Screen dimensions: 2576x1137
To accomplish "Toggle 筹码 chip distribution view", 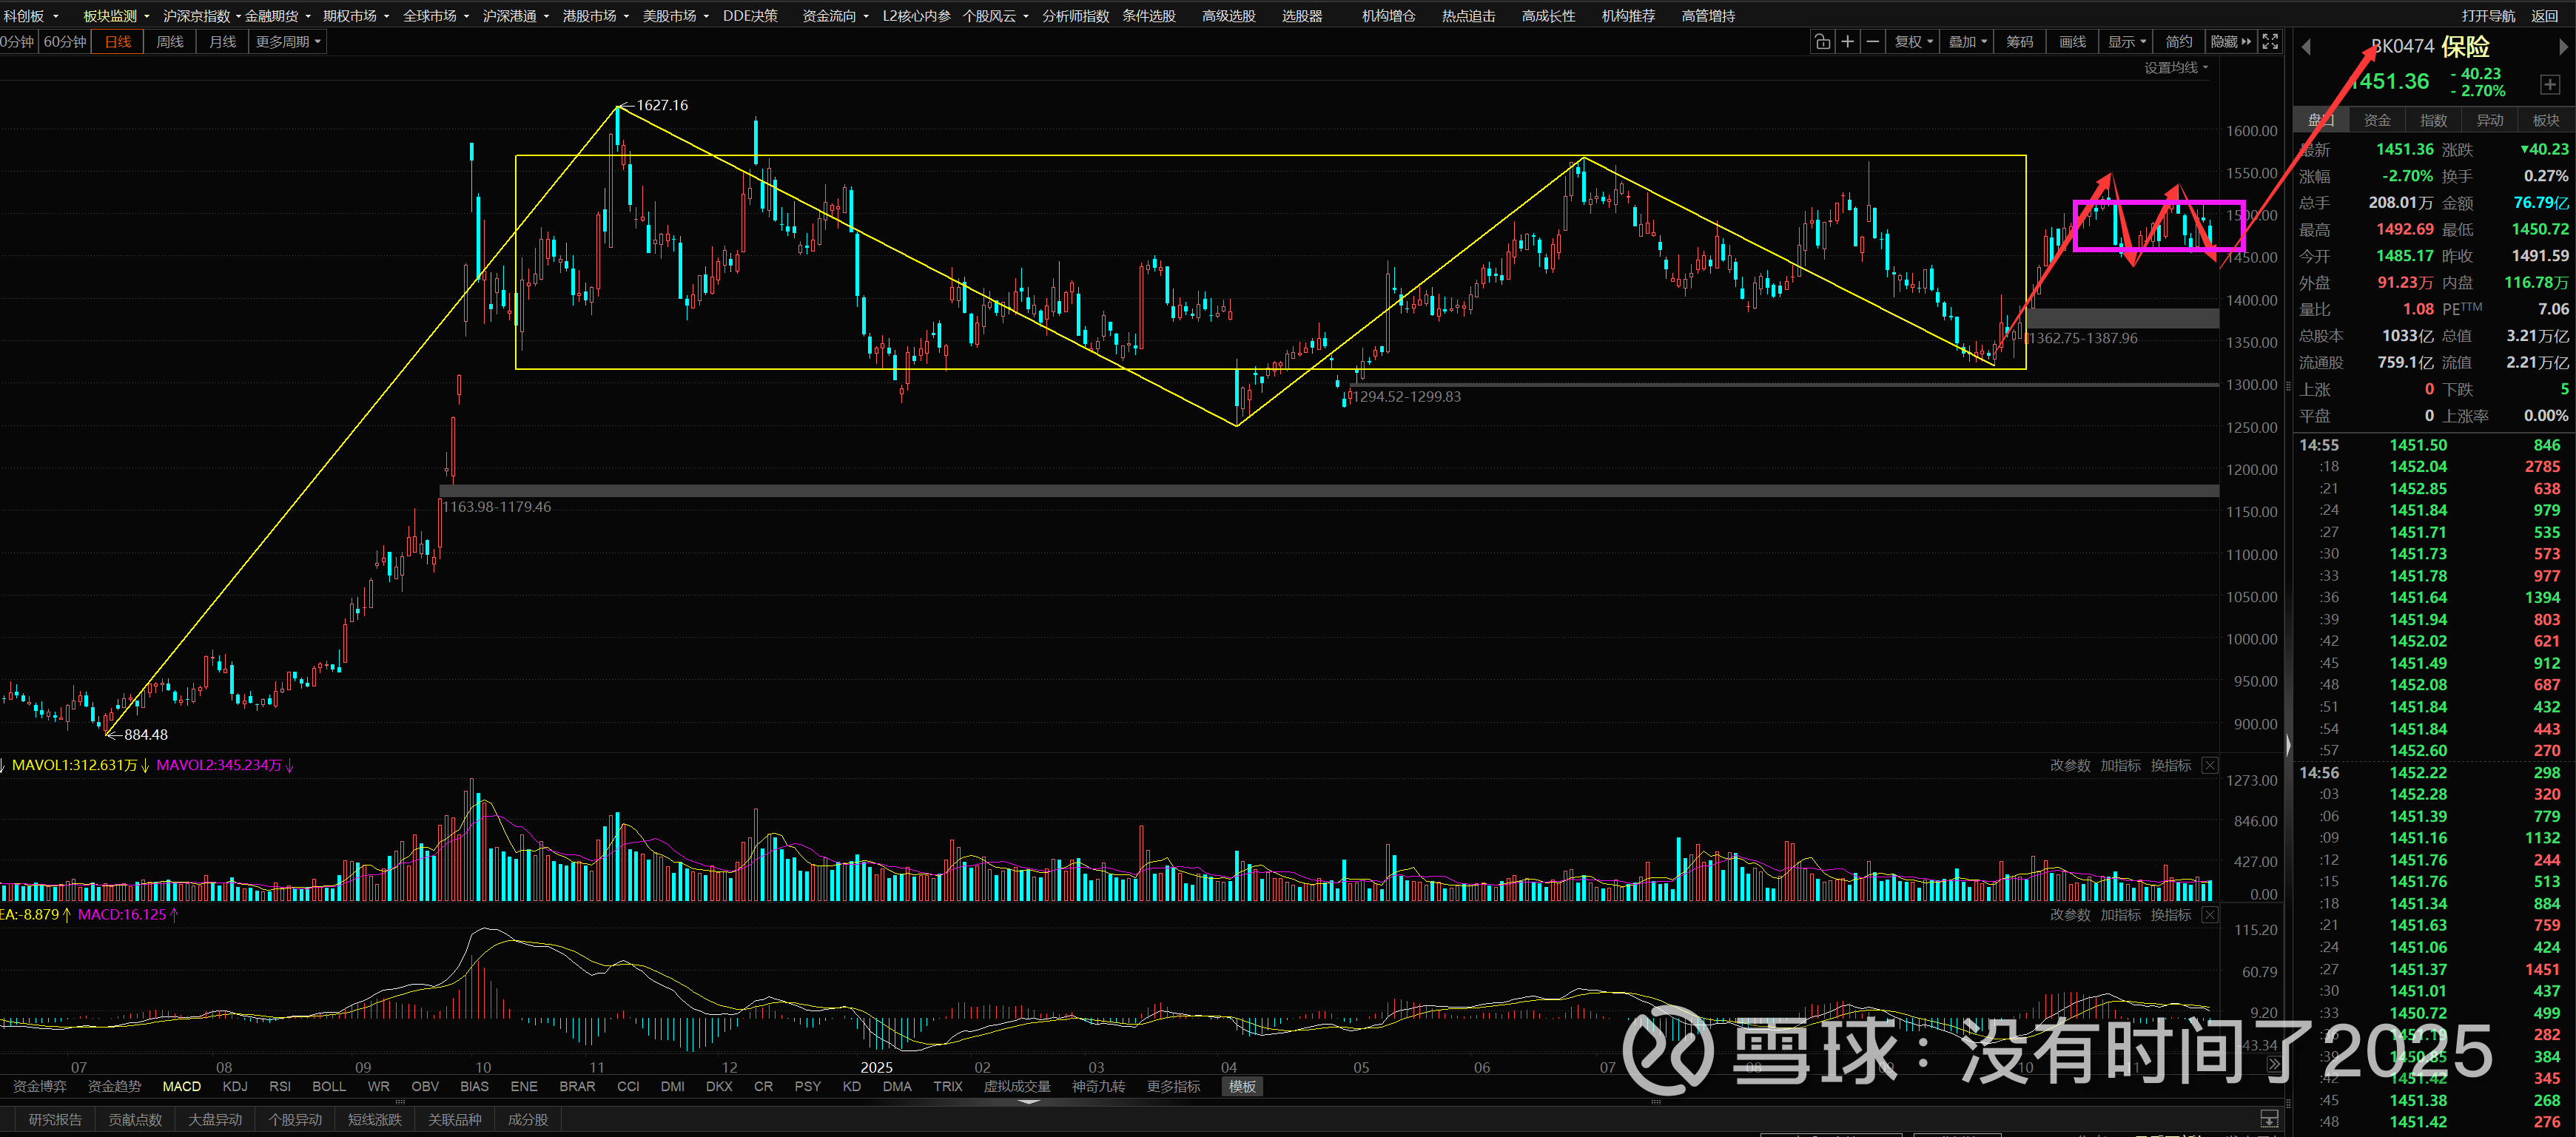I will pyautogui.click(x=2019, y=42).
